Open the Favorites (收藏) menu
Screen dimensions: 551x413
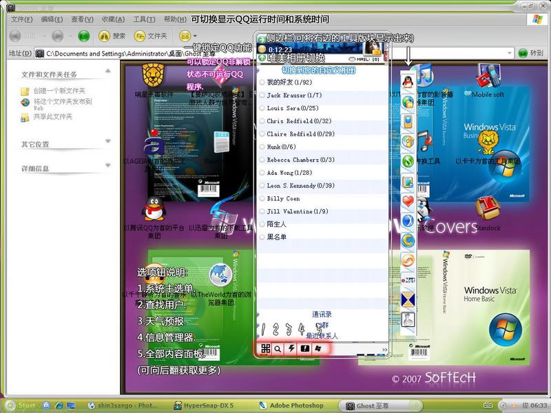112,19
